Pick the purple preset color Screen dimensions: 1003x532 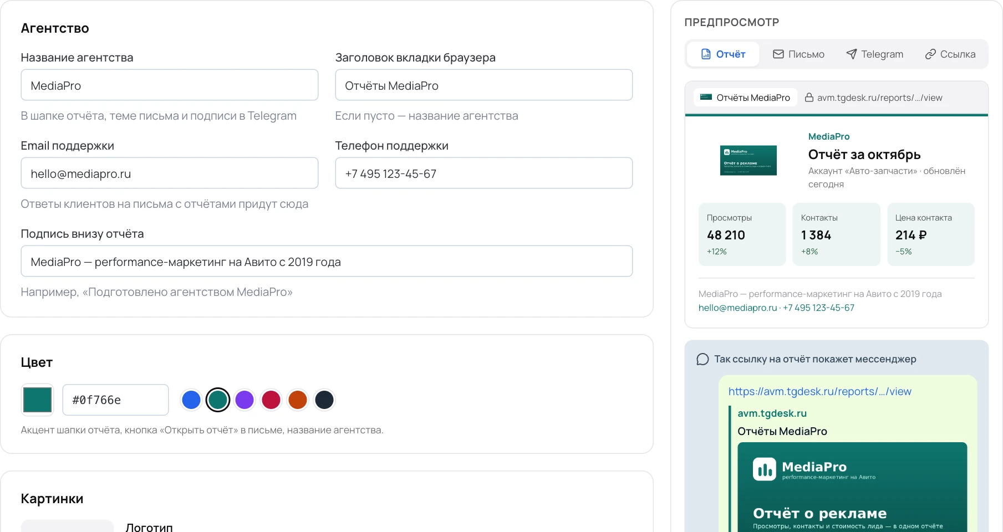[x=245, y=400]
